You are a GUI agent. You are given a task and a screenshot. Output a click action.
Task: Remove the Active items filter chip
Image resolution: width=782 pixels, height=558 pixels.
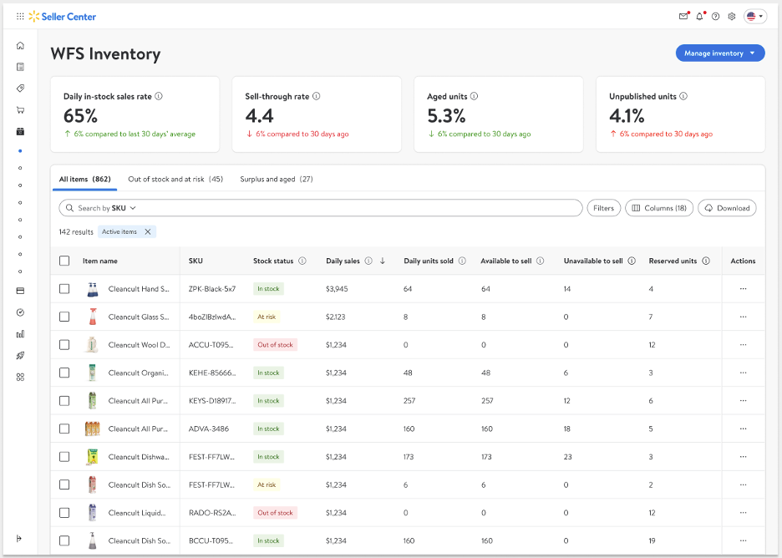click(148, 232)
